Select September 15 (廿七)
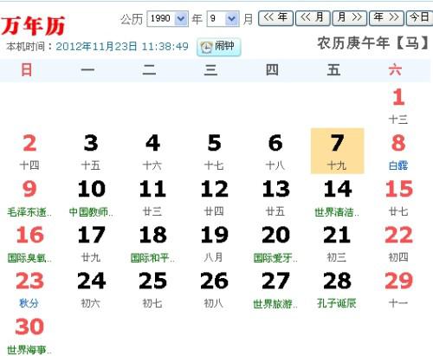 point(398,197)
